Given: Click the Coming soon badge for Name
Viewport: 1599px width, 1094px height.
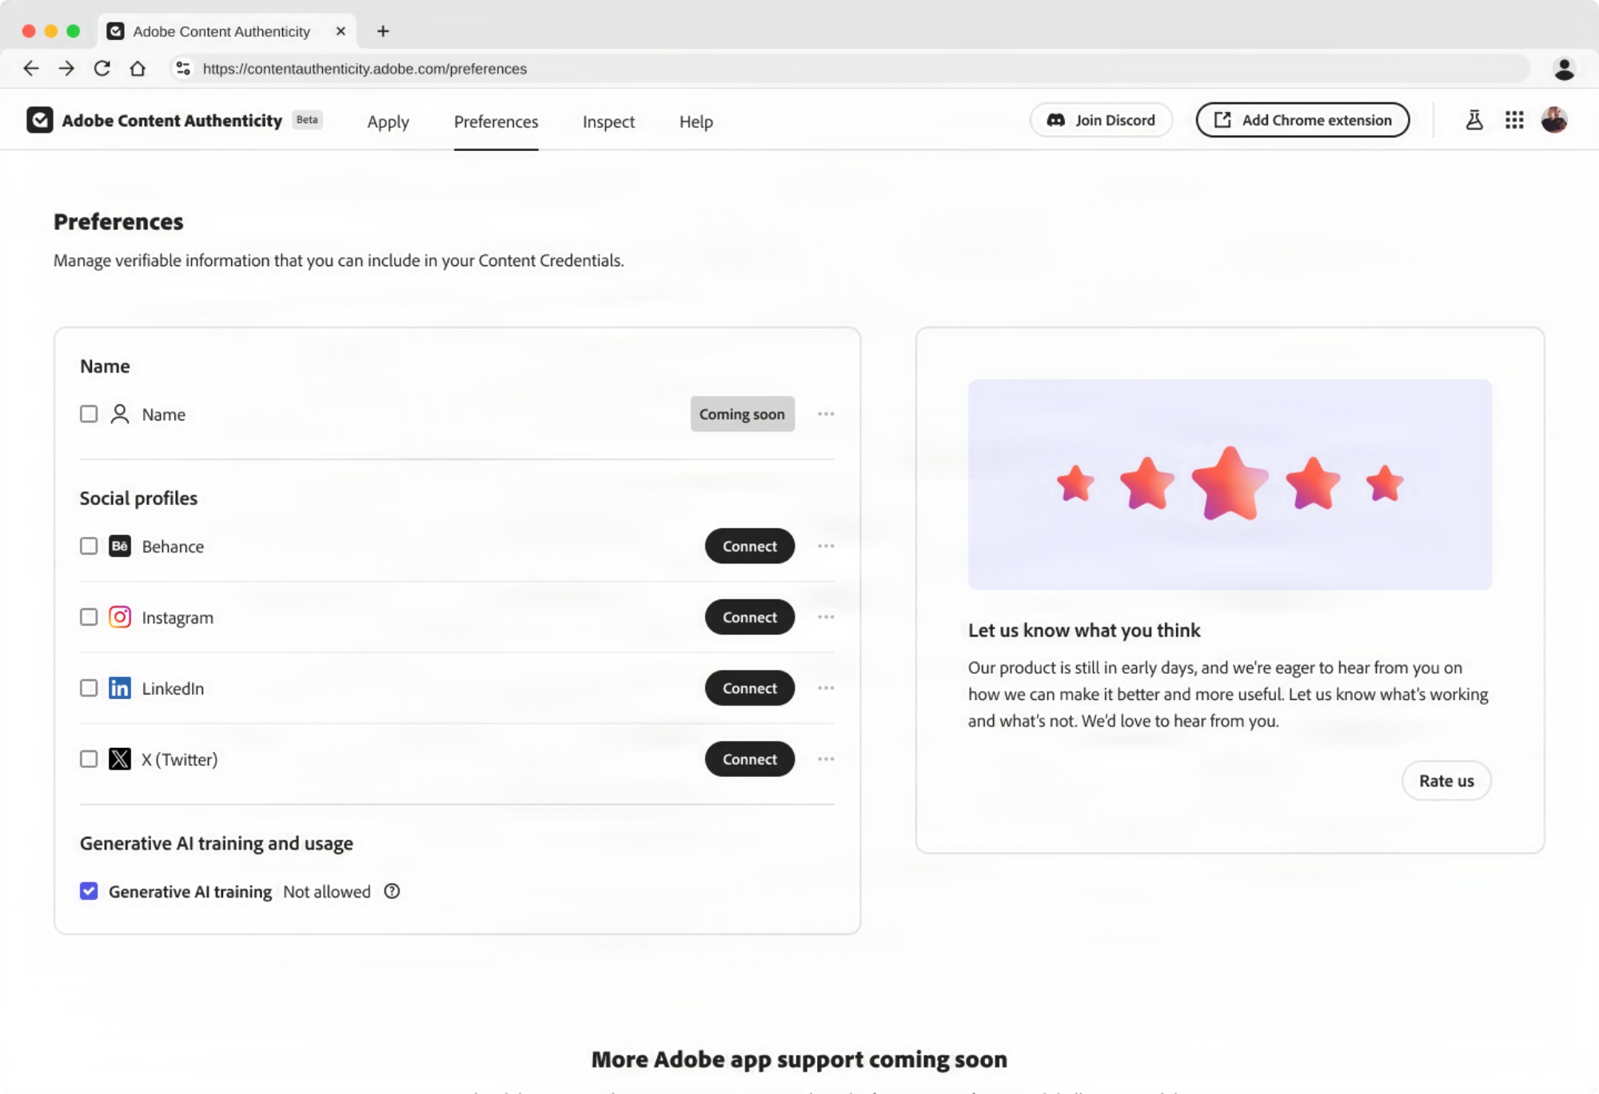Looking at the screenshot, I should click(x=742, y=414).
